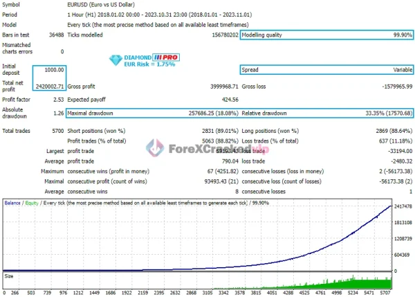
Task: Select the "Size" label in the lower chart
Action: click(9, 276)
